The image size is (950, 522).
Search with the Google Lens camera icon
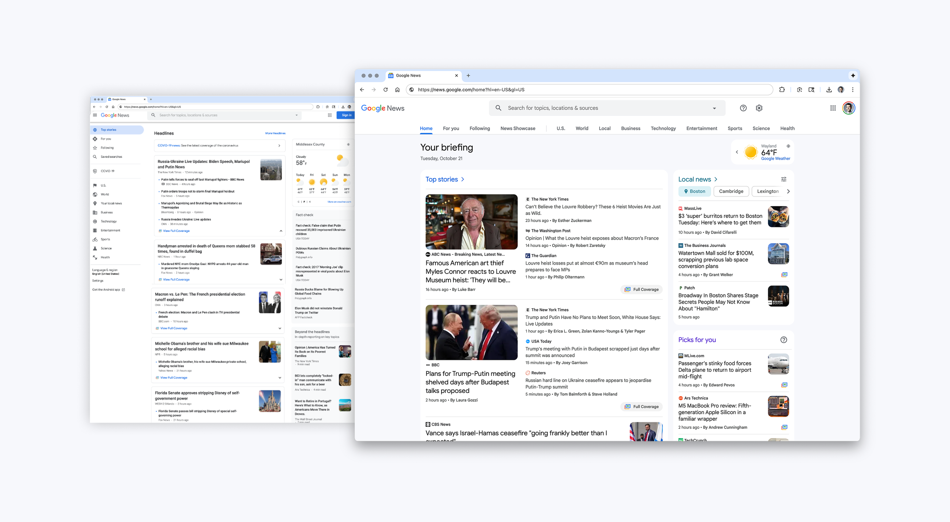[799, 89]
